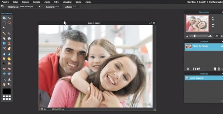The image size is (223, 114).
Task: Select the Move tool
Action: (9, 18)
